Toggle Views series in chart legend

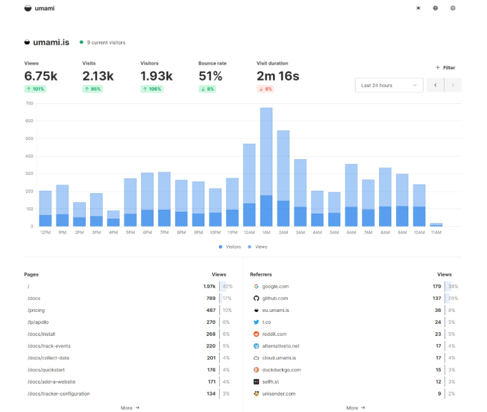tap(258, 247)
